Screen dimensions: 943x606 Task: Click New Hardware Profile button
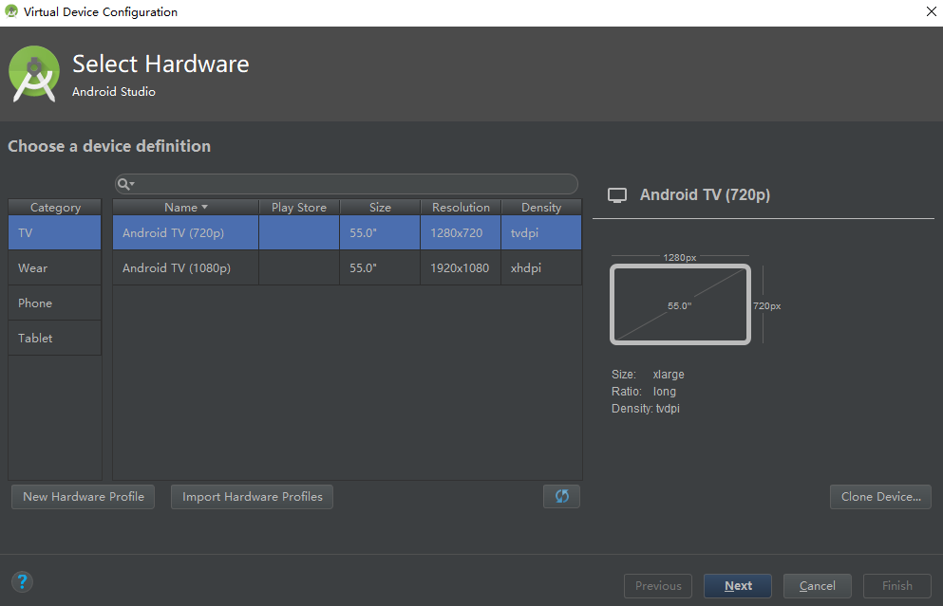coord(83,497)
